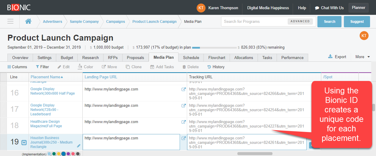Open landing page link icon for line 16
The height and width of the screenshot is (156, 376).
tap(184, 89)
